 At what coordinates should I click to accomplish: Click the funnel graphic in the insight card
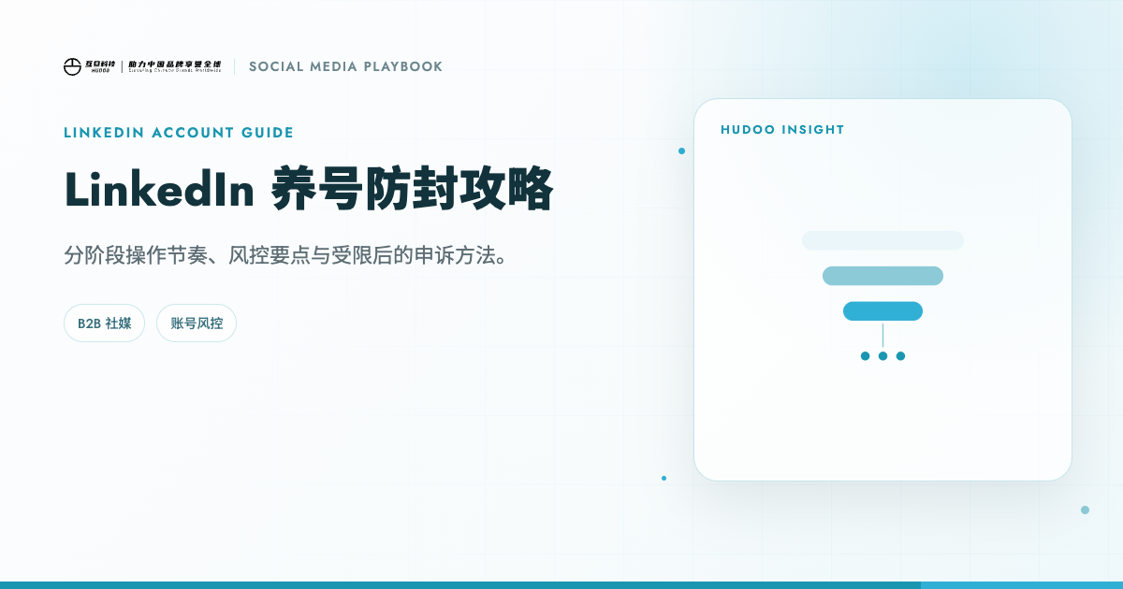pyautogui.click(x=882, y=295)
